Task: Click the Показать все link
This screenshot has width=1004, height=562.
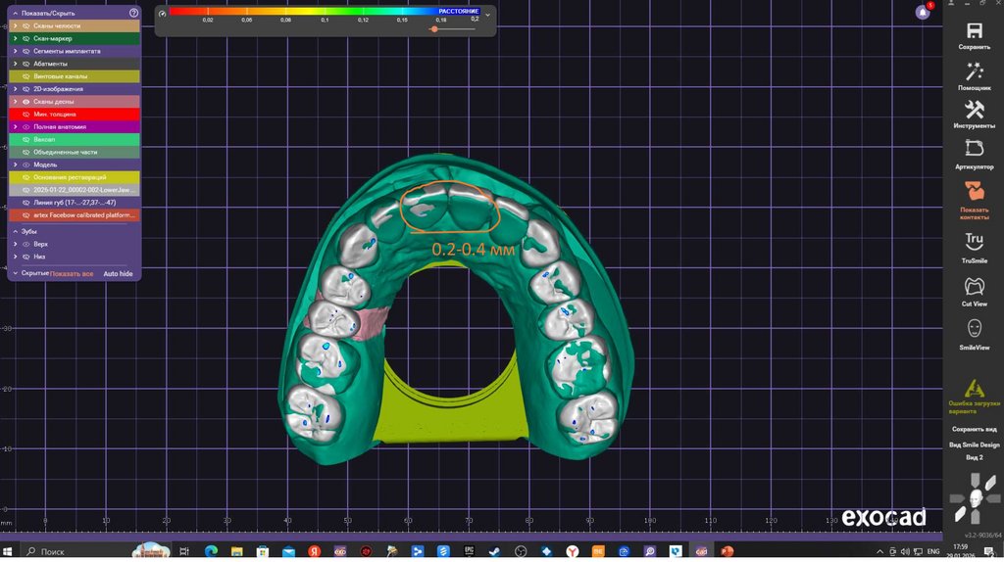Action: click(x=72, y=273)
